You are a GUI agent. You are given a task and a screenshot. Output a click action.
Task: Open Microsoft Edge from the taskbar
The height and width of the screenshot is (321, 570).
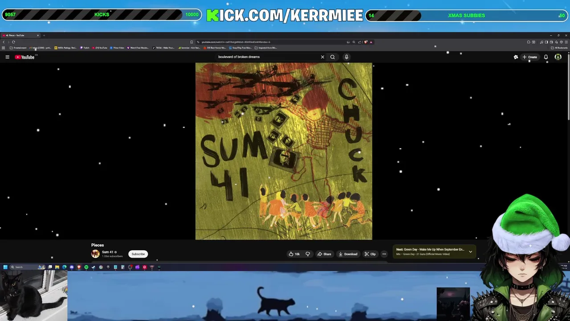(64, 267)
